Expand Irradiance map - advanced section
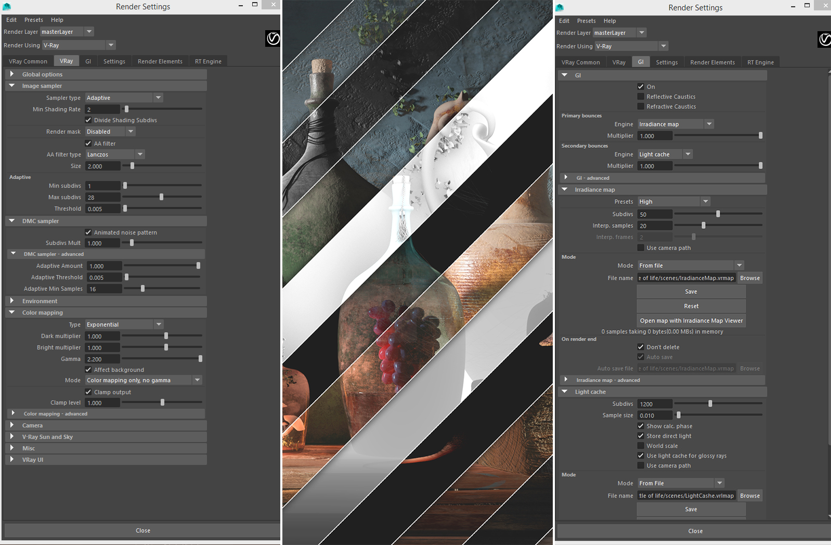This screenshot has height=545, width=831. point(663,380)
